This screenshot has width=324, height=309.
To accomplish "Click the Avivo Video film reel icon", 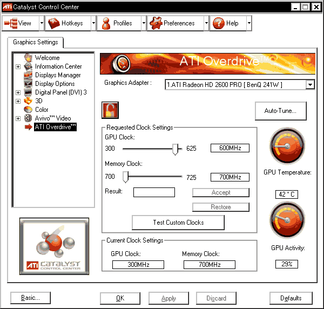I will [x=28, y=118].
